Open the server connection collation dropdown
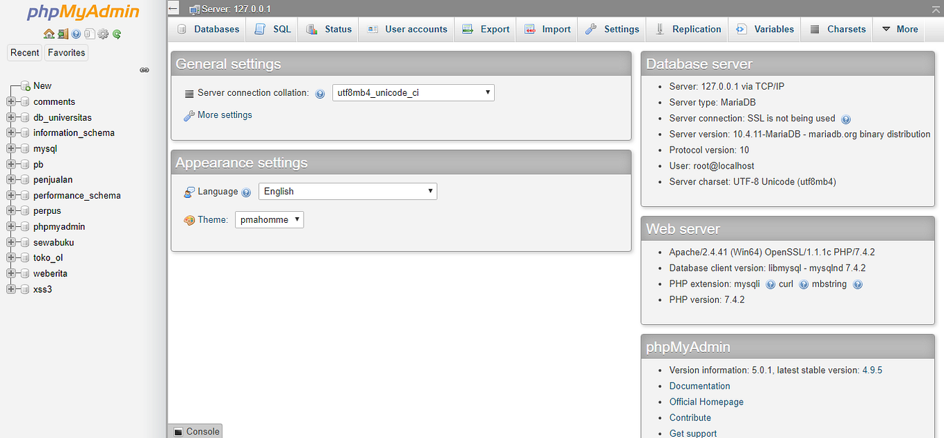The image size is (944, 438). point(413,92)
